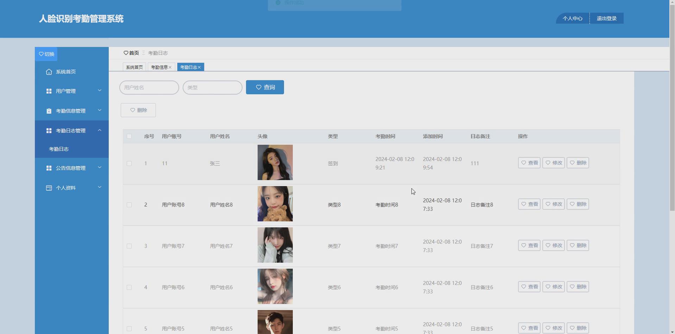
Task: Click 退出登录 to log out
Action: click(x=607, y=18)
